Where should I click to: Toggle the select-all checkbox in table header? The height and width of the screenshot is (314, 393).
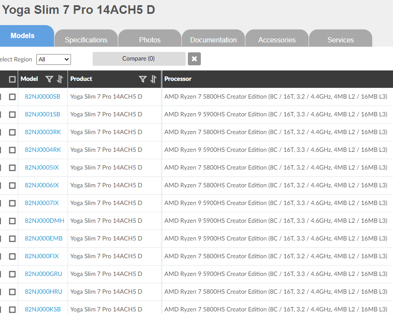click(x=12, y=79)
